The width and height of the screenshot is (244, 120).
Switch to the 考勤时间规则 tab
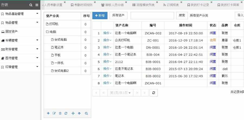pyautogui.click(x=82, y=5)
